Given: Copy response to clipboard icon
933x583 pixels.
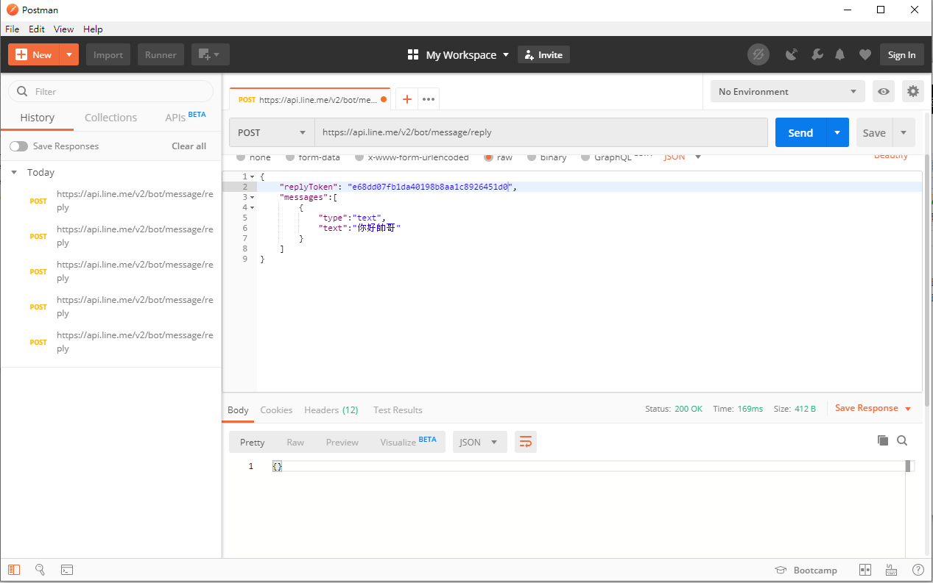Looking at the screenshot, I should (x=883, y=440).
